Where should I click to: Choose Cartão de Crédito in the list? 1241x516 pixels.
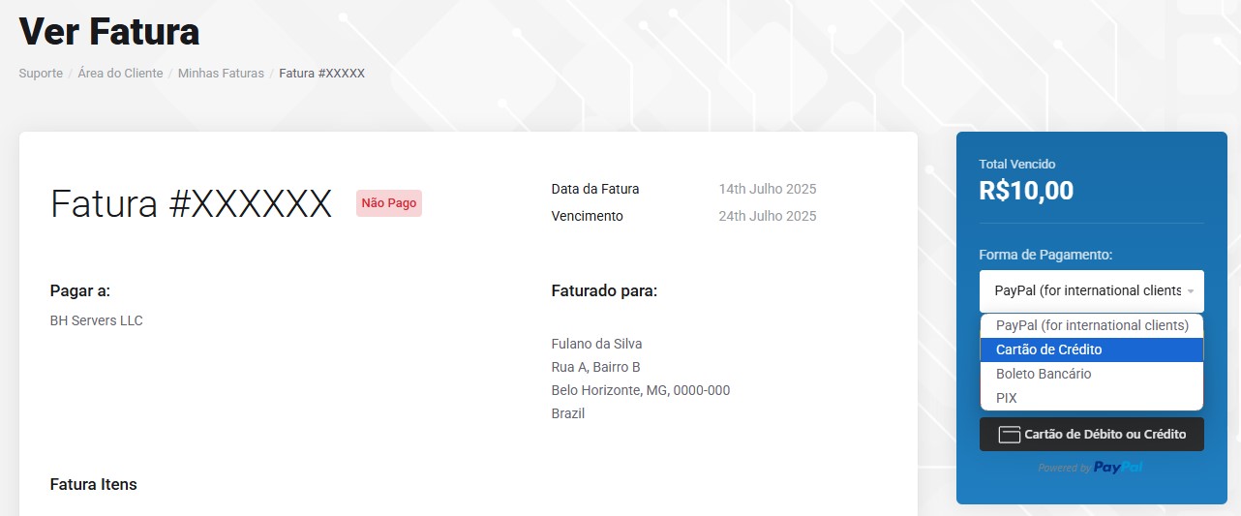tap(1092, 349)
